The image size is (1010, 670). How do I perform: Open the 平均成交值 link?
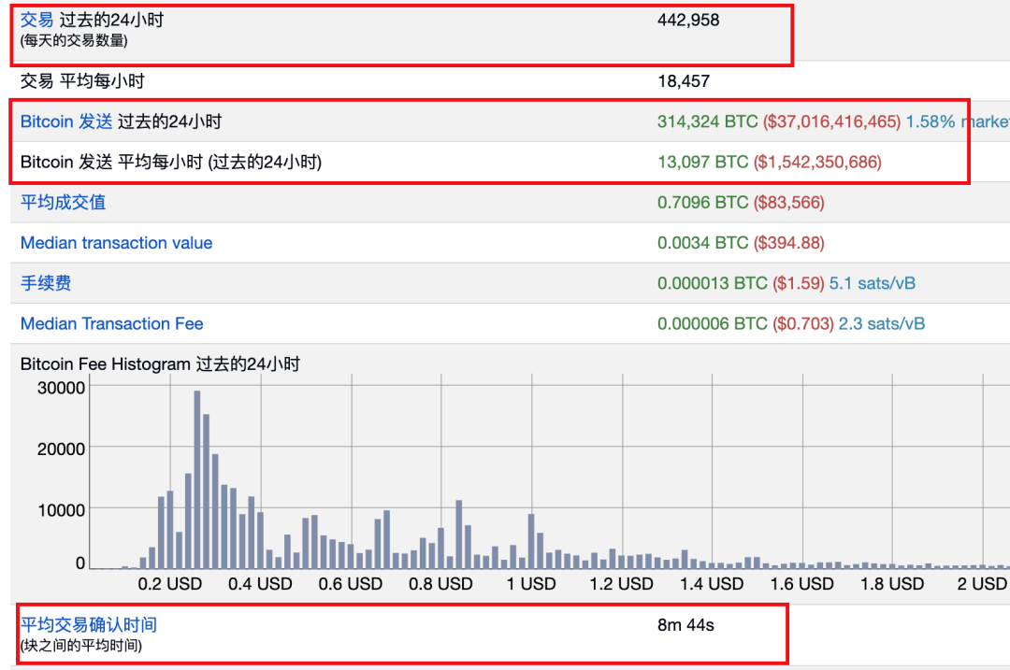[64, 202]
